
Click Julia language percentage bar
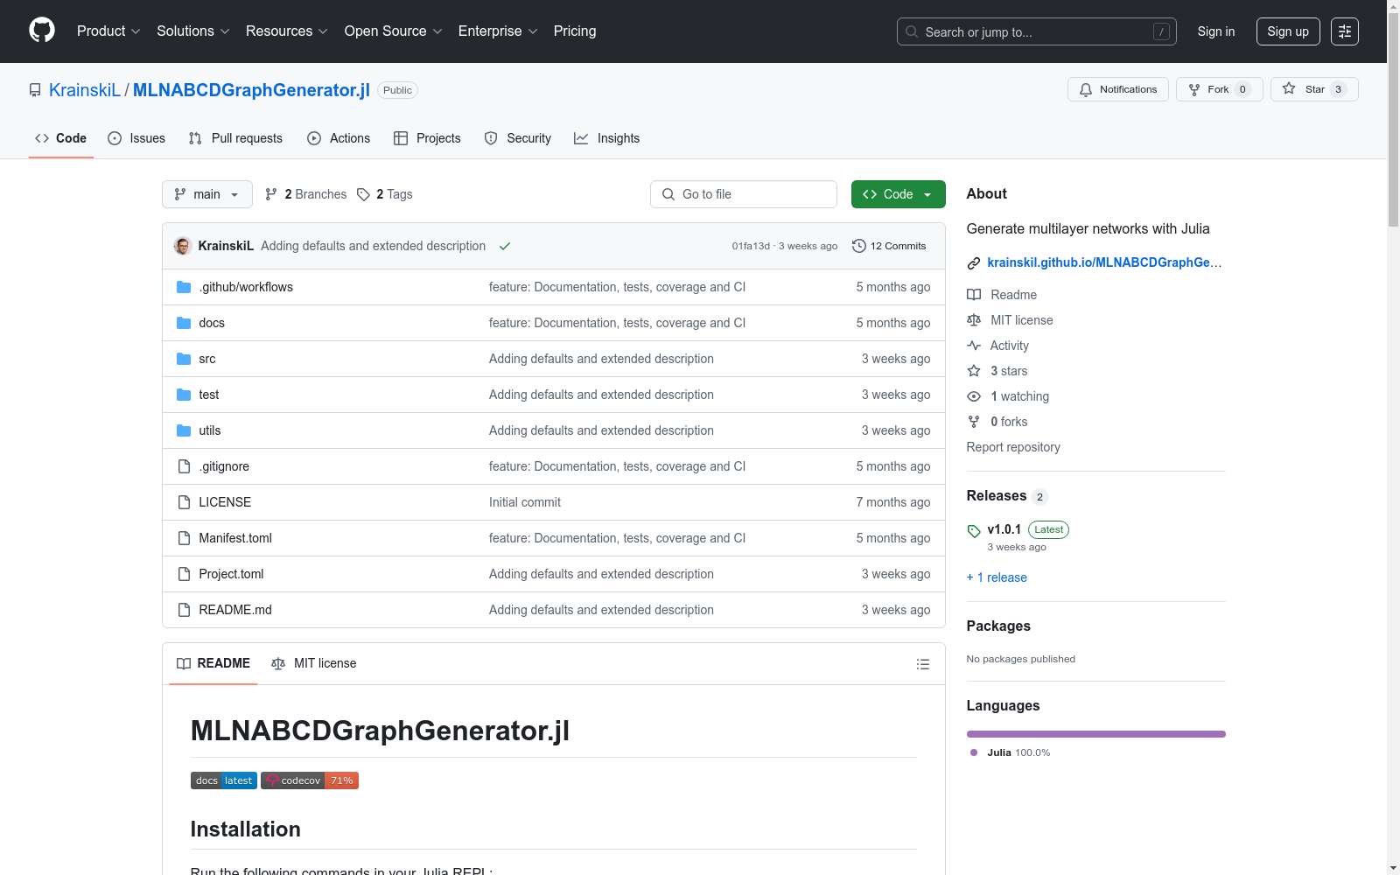pos(1096,734)
